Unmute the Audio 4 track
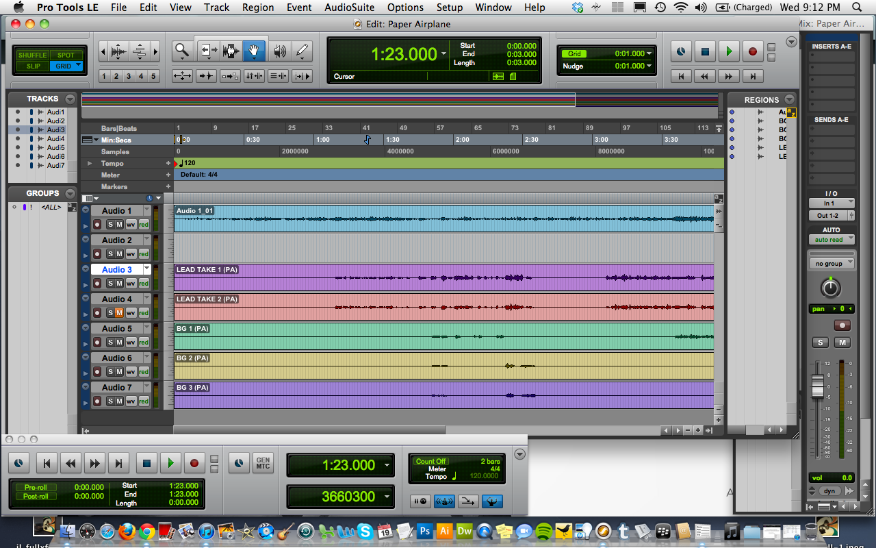876x548 pixels. (119, 312)
